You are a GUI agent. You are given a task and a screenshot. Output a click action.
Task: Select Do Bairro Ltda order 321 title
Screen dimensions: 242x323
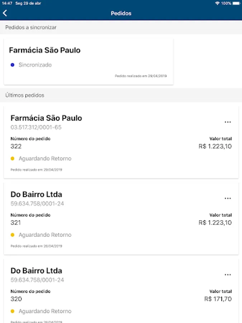click(x=36, y=195)
